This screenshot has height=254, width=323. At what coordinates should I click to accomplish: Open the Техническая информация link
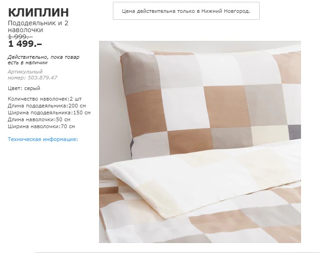(43, 139)
